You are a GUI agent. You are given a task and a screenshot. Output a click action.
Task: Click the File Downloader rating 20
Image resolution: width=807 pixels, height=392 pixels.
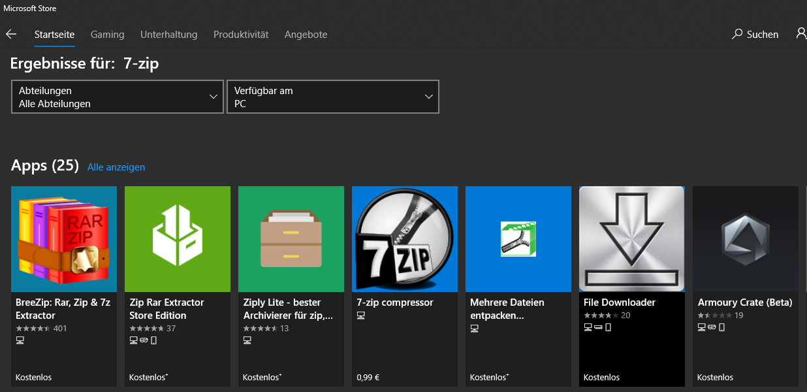point(607,316)
